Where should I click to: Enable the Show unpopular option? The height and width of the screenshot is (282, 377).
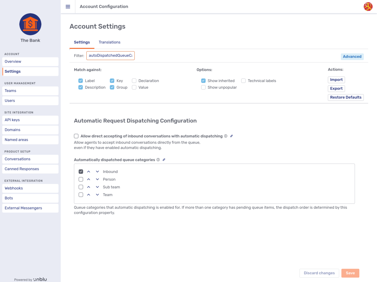pos(203,87)
